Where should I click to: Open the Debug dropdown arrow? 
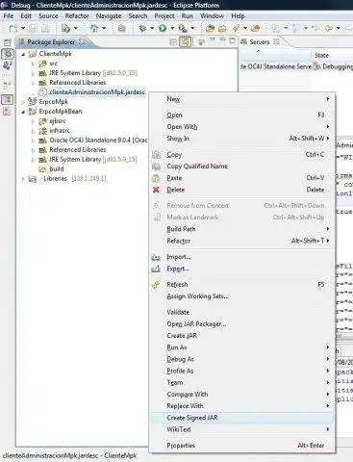[x=152, y=29]
